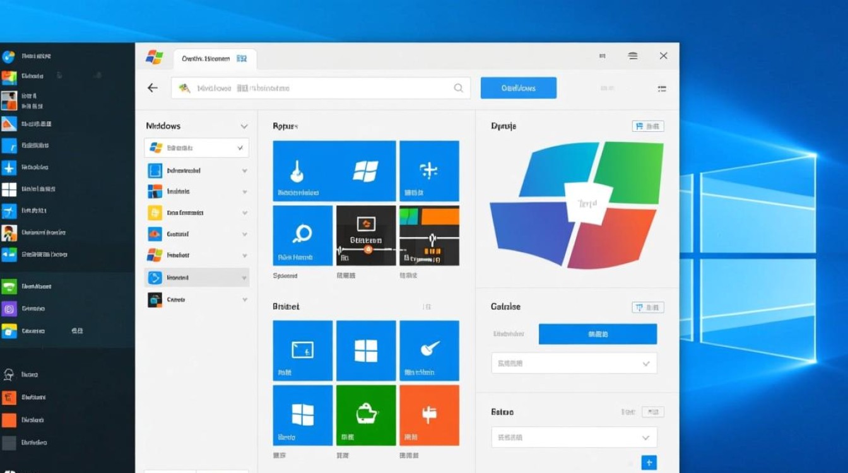Click the purple circular icon in the dark sidebar
This screenshot has width=848, height=473.
click(x=9, y=308)
